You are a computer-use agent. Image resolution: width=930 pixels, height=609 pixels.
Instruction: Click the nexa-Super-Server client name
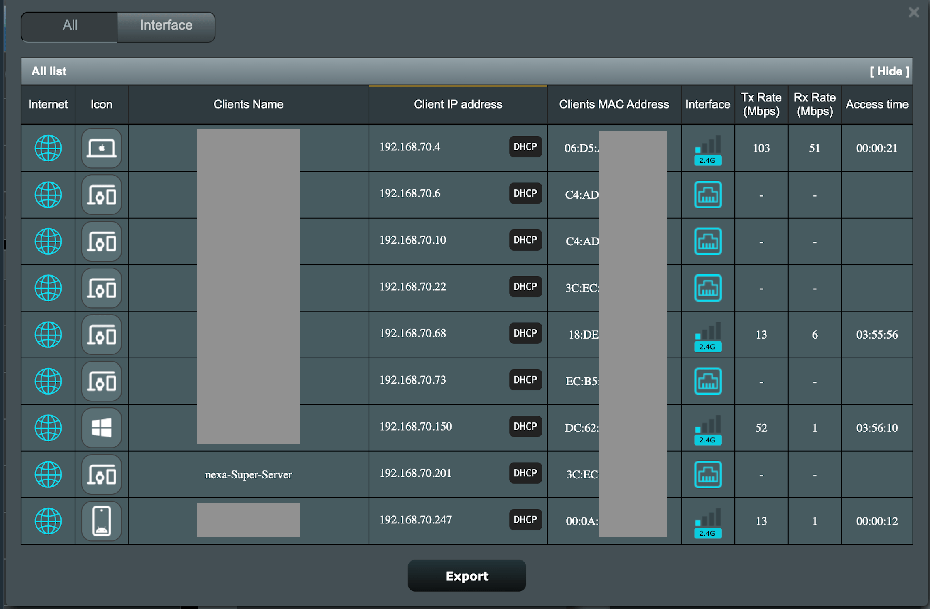tap(248, 474)
